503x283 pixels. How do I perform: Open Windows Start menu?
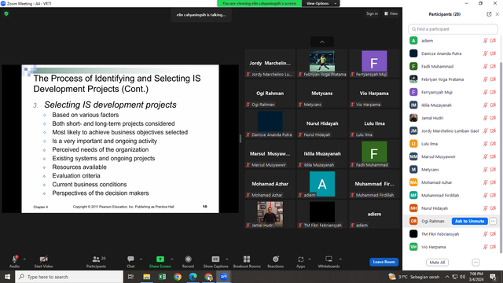click(7, 277)
